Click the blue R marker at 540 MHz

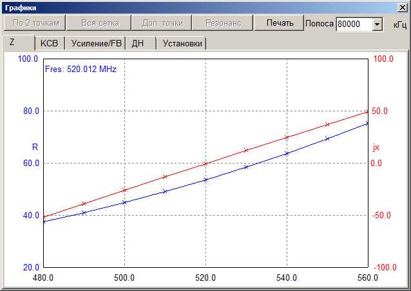pos(287,153)
